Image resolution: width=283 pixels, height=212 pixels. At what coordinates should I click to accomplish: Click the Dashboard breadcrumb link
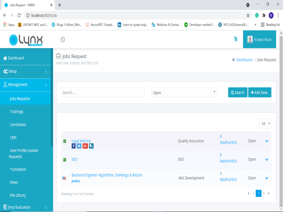click(244, 60)
